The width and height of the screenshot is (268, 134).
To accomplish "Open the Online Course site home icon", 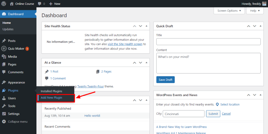I will tap(12, 4).
